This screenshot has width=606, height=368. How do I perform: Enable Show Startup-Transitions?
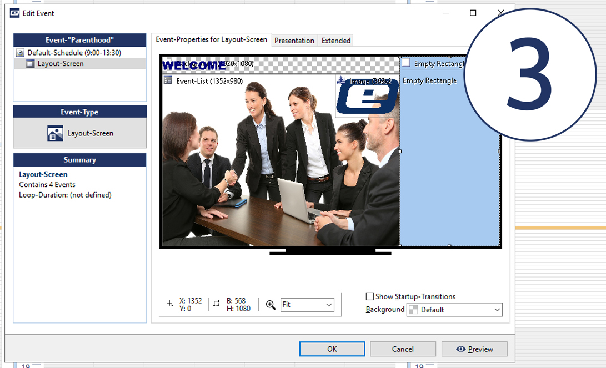pyautogui.click(x=369, y=296)
